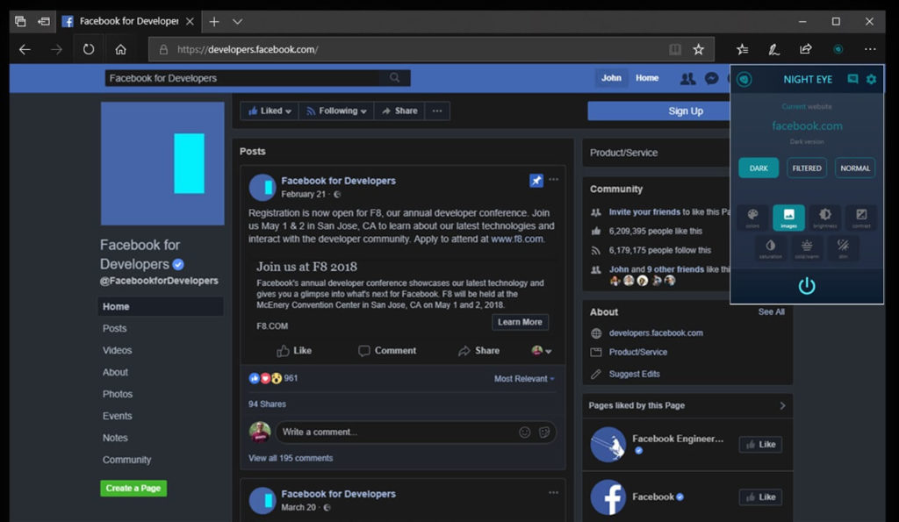Open Messenger from the Facebook top bar
Screen dimensions: 899x522
[710, 78]
